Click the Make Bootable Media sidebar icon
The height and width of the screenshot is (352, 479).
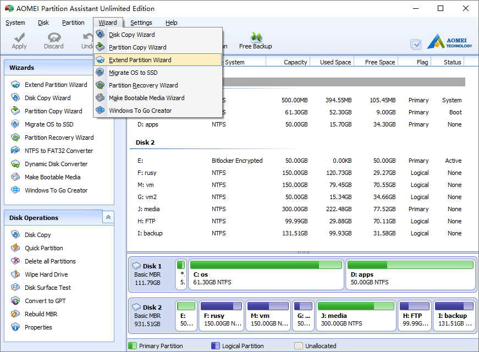pos(15,177)
